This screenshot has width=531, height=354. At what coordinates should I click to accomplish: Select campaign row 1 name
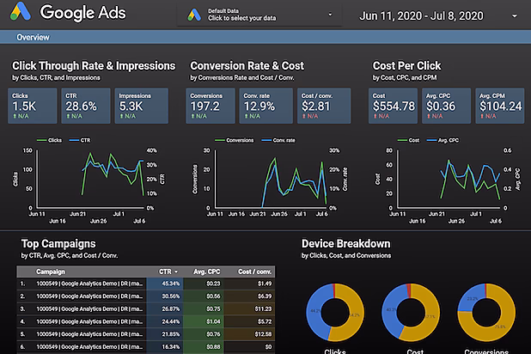click(89, 284)
